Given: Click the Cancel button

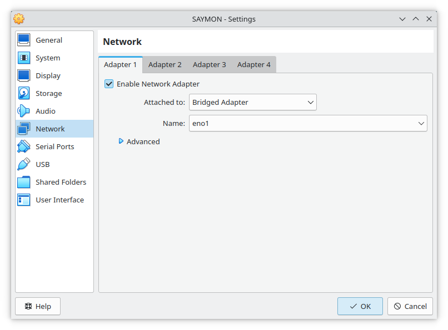Looking at the screenshot, I should (410, 306).
